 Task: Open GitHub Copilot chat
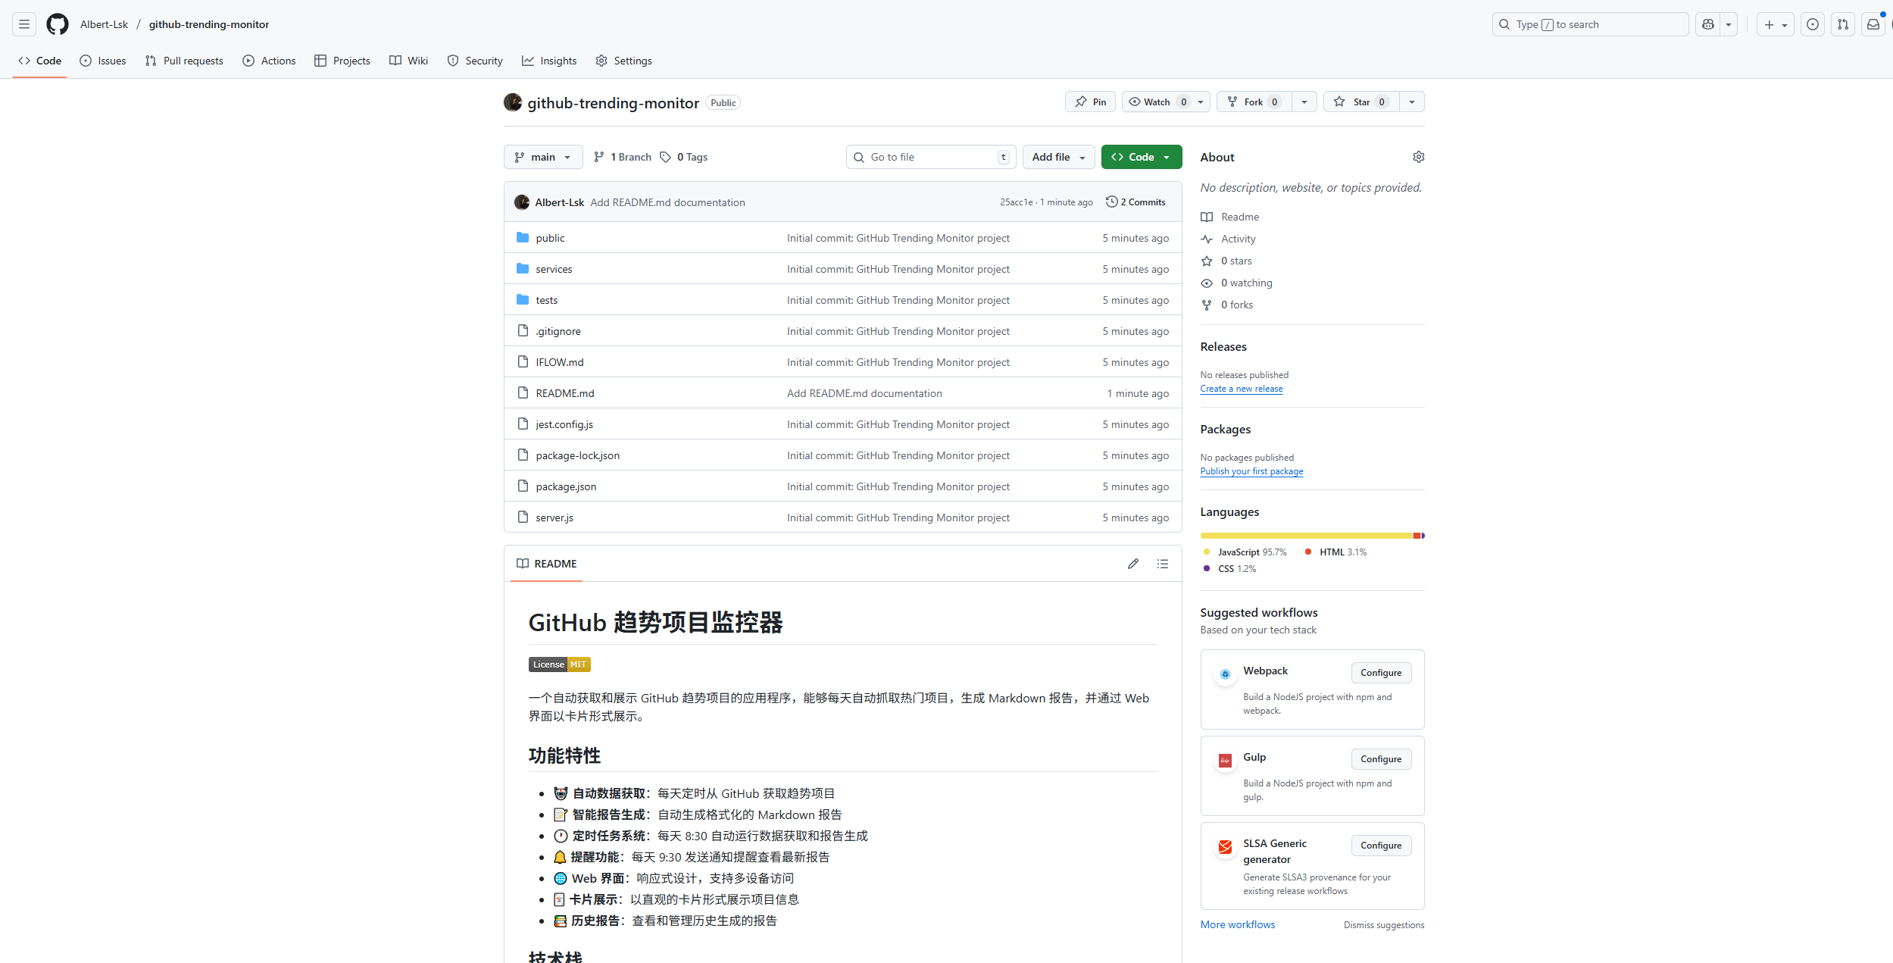click(1707, 23)
